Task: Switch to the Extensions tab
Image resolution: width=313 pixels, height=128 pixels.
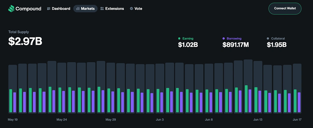Action: 115,9
